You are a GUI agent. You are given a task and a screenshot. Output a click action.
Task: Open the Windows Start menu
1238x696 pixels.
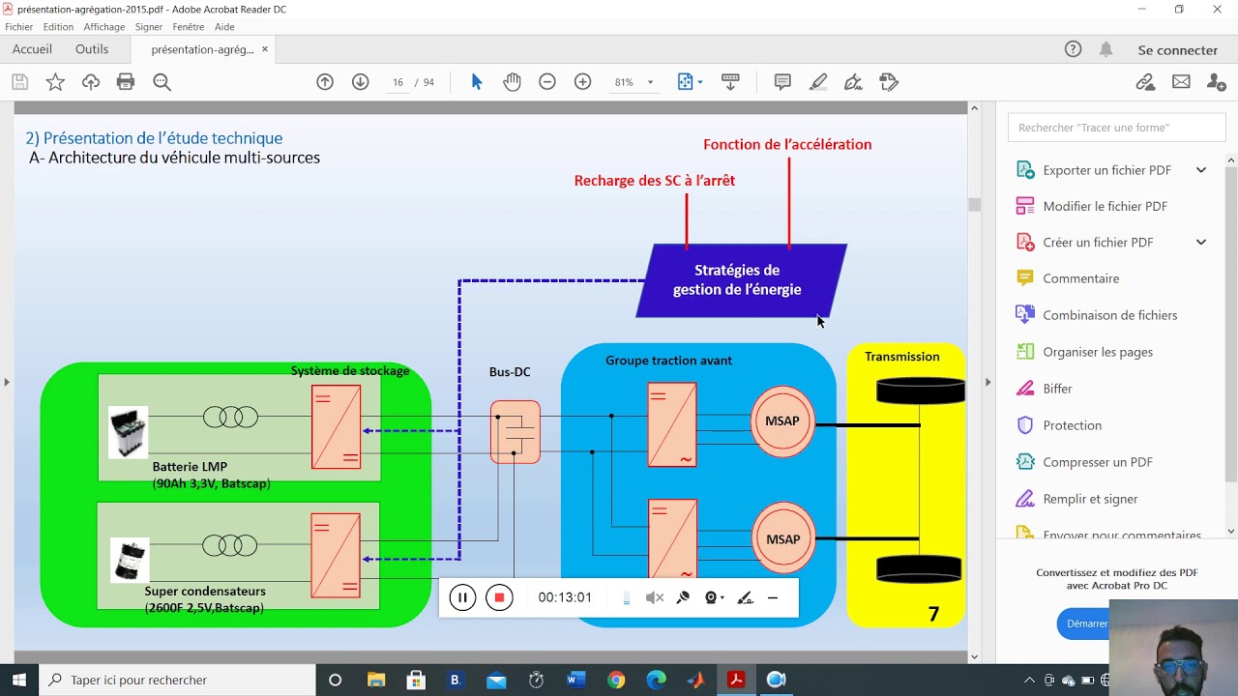click(19, 680)
